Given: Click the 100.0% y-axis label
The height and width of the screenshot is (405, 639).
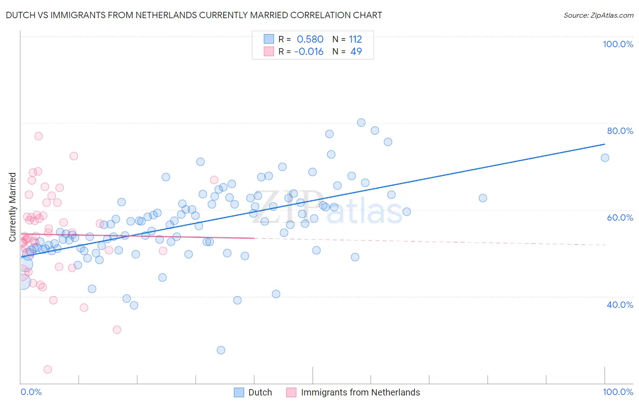Looking at the screenshot, I should [x=618, y=44].
